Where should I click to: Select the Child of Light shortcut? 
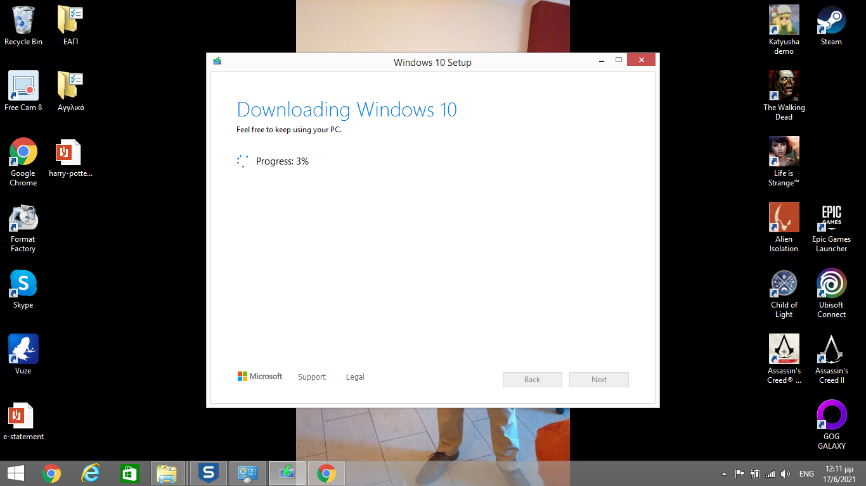click(784, 294)
